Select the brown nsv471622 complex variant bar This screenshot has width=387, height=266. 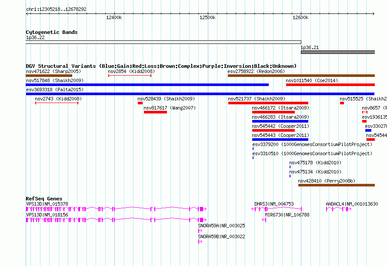pyautogui.click(x=49, y=76)
